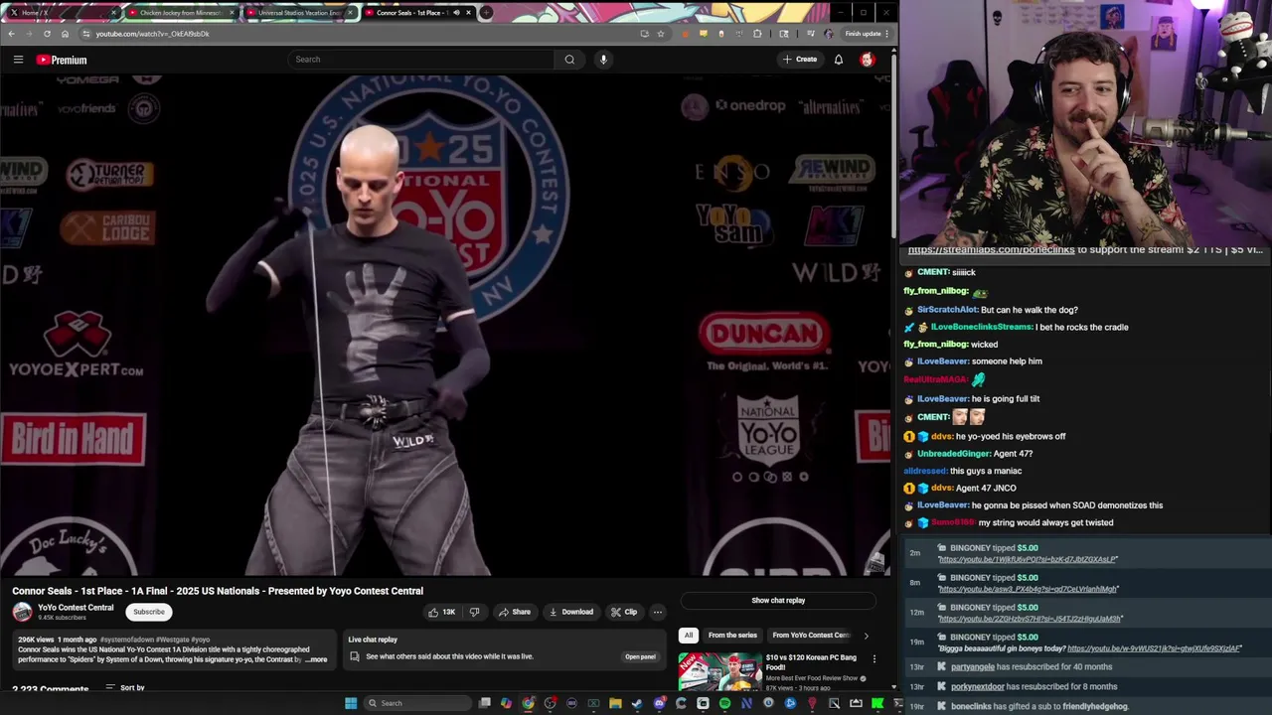Screen dimensions: 1272x715
Task: Open the YouTube account avatar menu
Action: pos(868,60)
